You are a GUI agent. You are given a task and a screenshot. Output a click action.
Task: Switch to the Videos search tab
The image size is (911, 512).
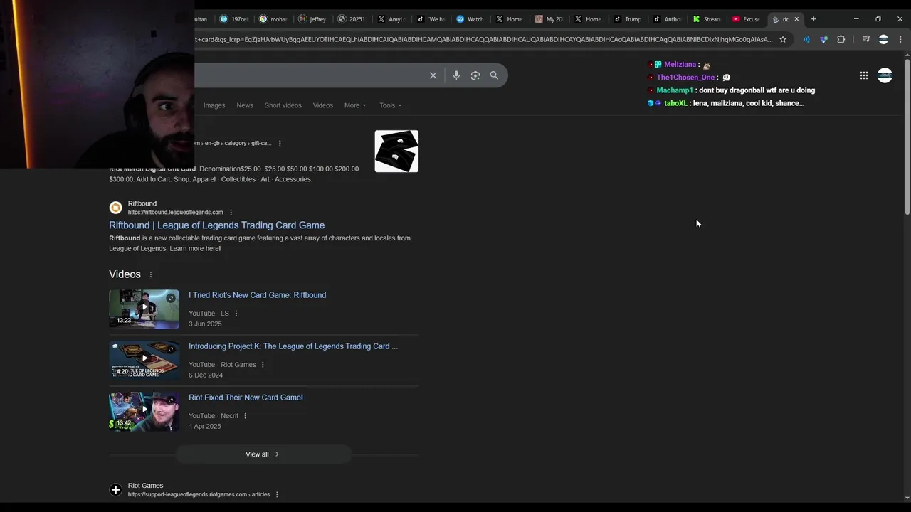click(x=323, y=105)
